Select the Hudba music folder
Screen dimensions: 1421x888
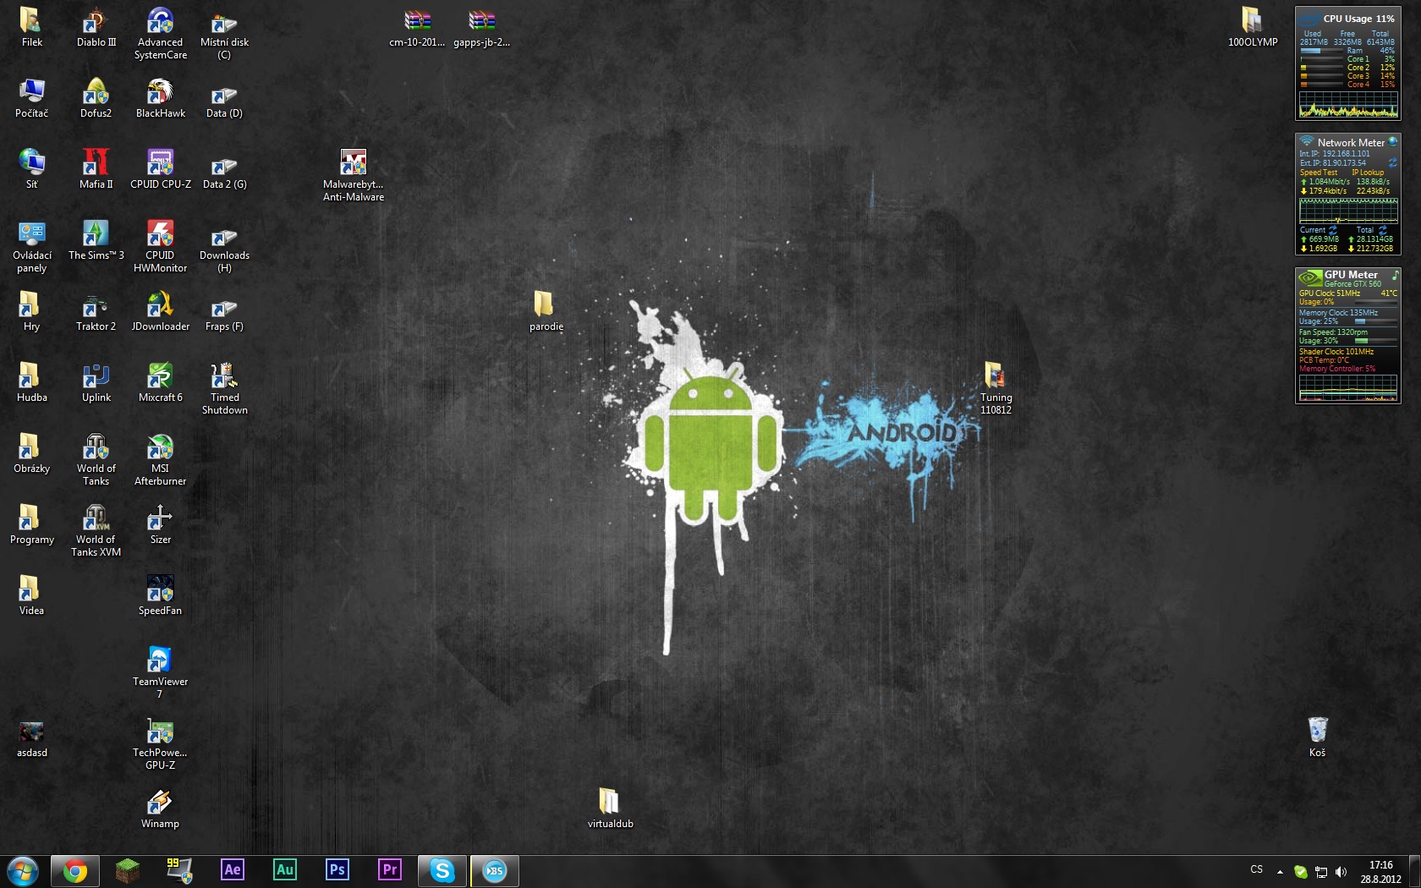pos(32,382)
